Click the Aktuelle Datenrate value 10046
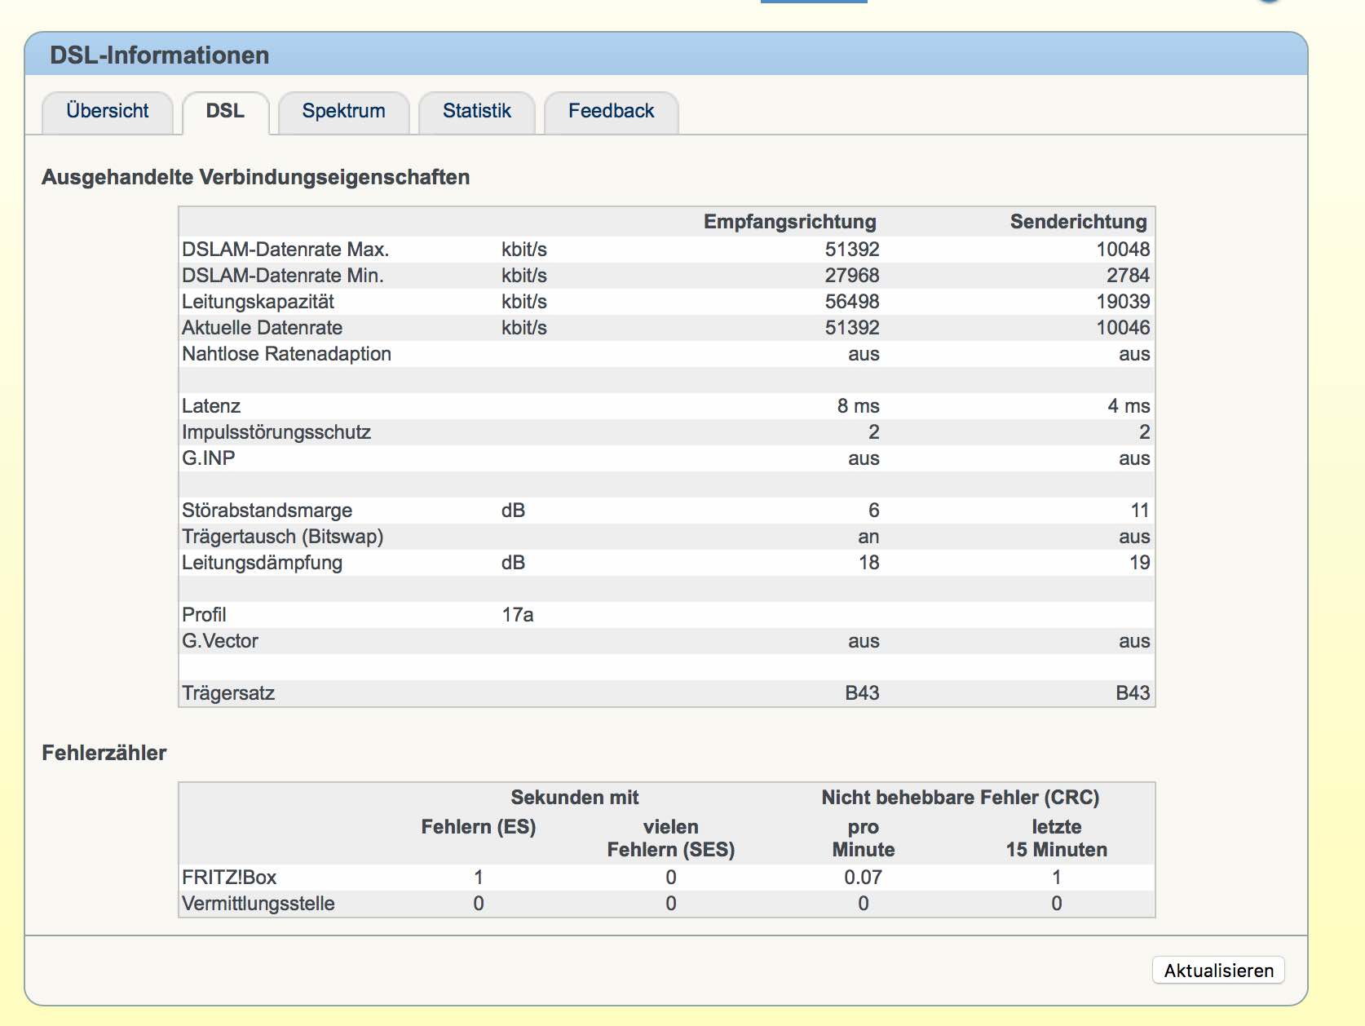Viewport: 1365px width, 1026px height. [x=1123, y=328]
